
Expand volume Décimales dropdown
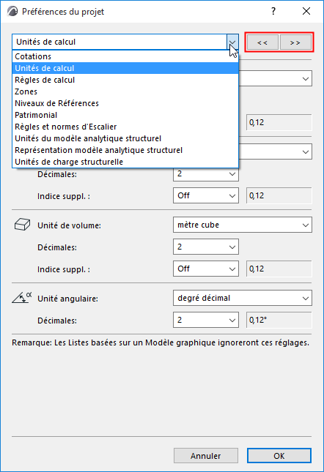click(x=206, y=247)
